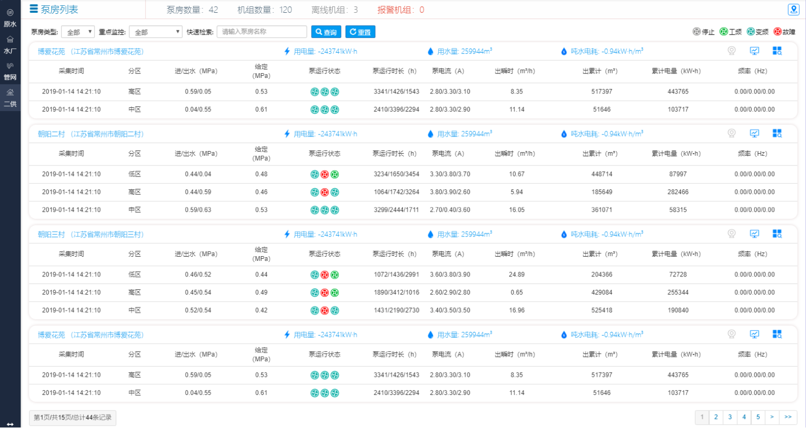
Task: Open the map location view icon
Action: [x=793, y=9]
